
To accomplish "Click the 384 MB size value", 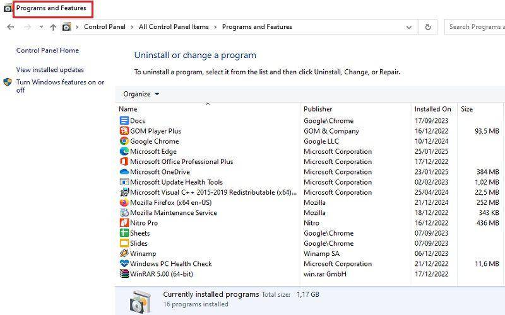I will (487, 171).
